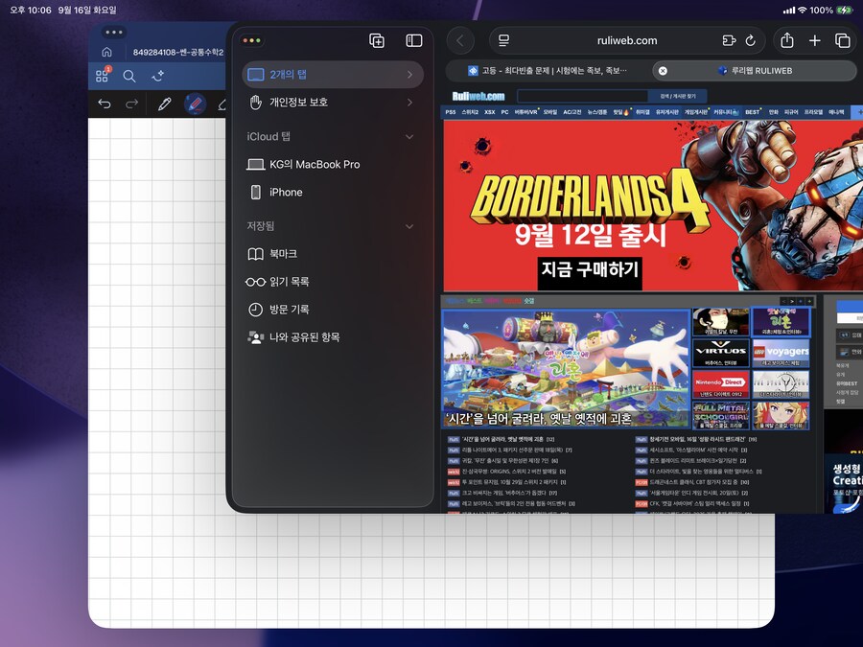The height and width of the screenshot is (647, 863).
Task: Open search in the note app
Action: click(x=129, y=76)
